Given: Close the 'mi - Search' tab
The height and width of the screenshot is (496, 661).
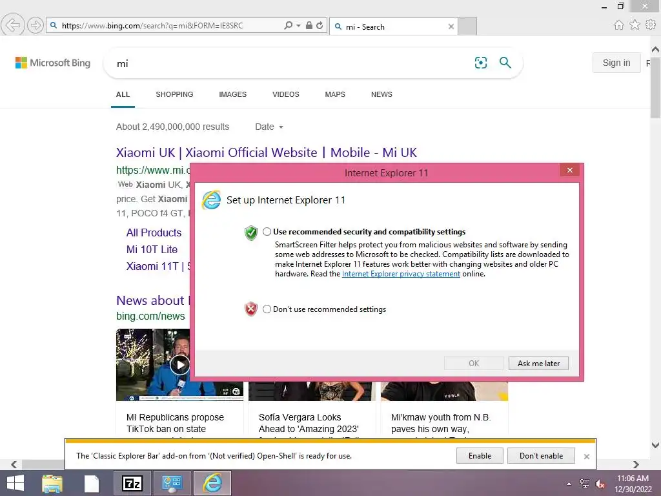Looking at the screenshot, I should pos(451,26).
